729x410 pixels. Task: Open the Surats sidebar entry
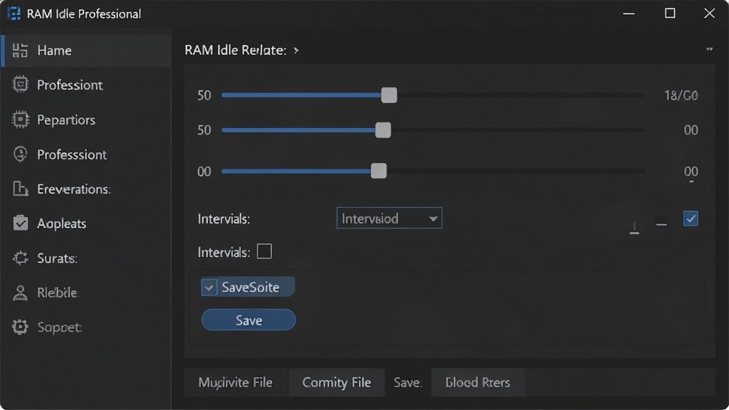[x=86, y=258]
